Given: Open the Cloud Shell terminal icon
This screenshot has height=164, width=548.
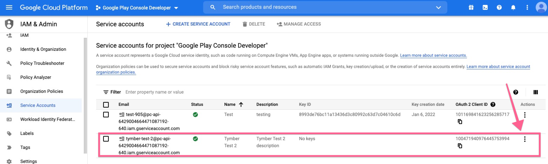Looking at the screenshot, I should 485,7.
